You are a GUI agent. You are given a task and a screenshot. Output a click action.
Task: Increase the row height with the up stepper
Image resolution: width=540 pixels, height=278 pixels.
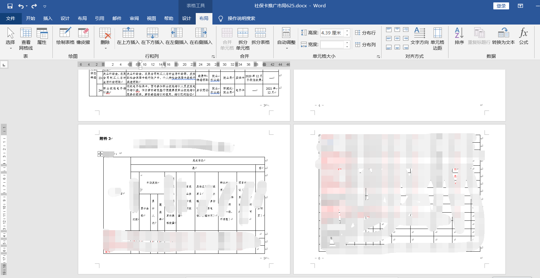pos(347,31)
